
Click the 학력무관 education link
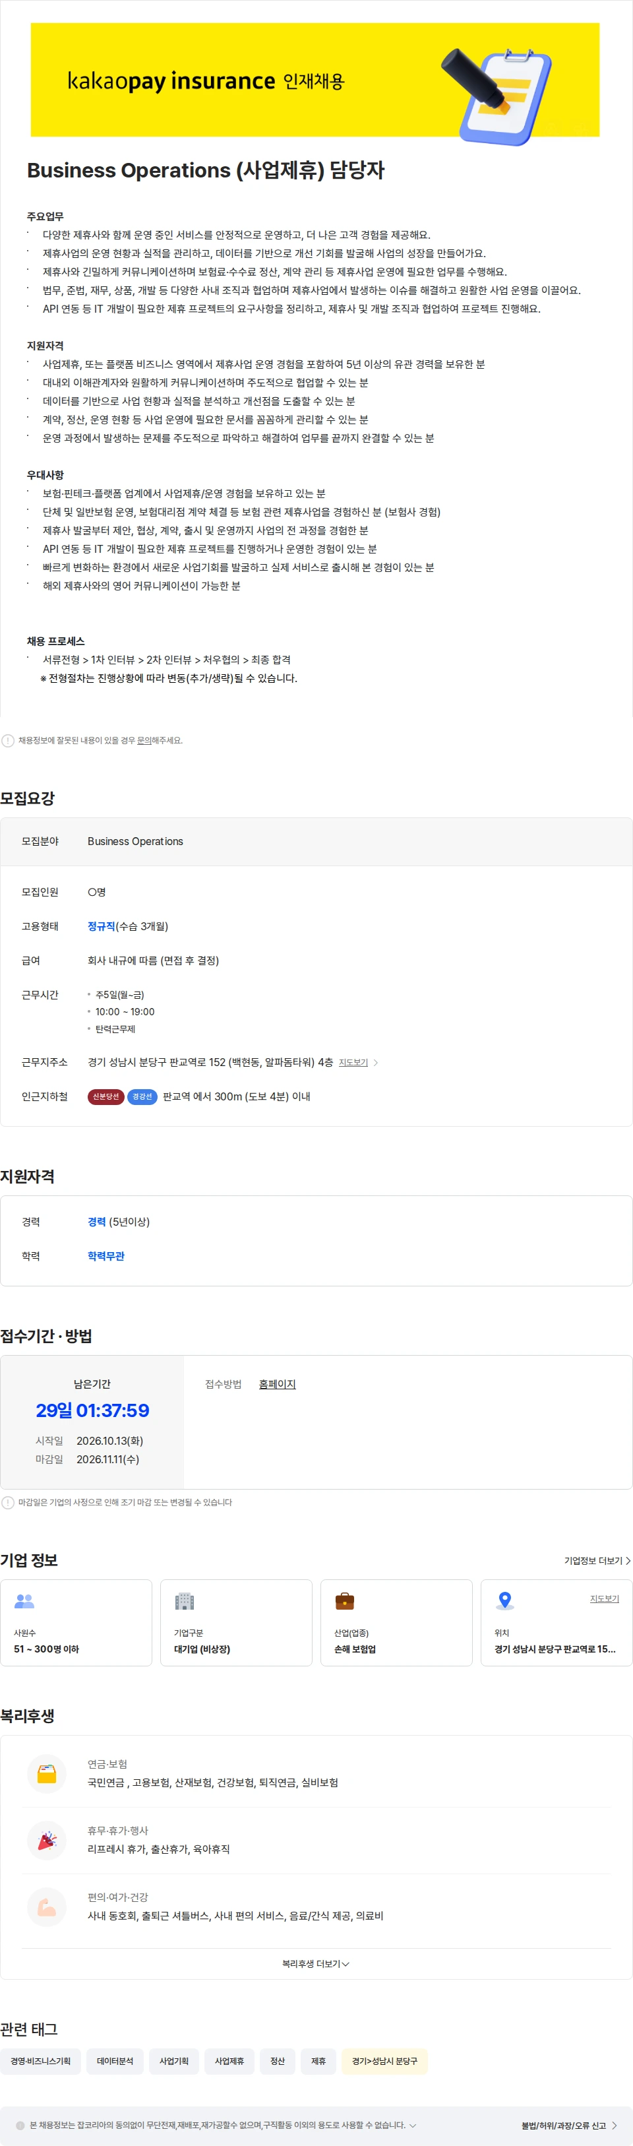(105, 1256)
